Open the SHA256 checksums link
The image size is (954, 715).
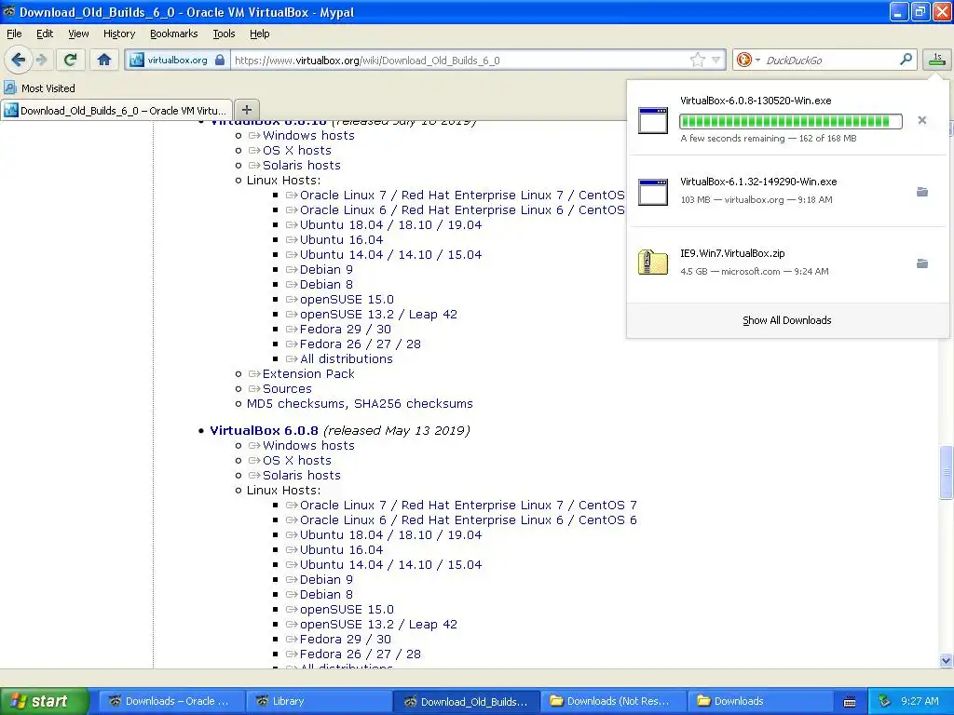tap(413, 404)
